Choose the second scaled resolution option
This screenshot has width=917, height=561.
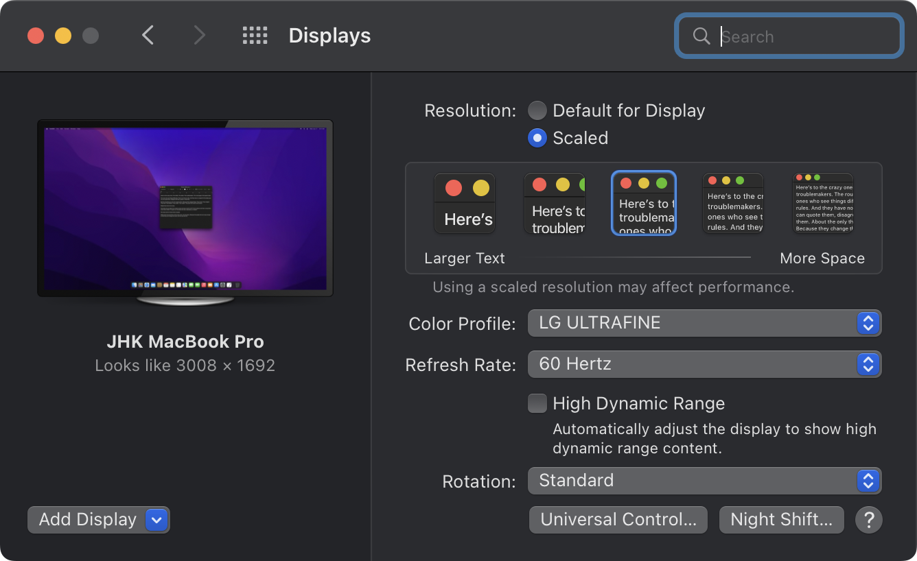tap(555, 203)
